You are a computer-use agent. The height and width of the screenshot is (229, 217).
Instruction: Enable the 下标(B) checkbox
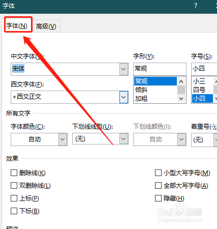pos(14,211)
